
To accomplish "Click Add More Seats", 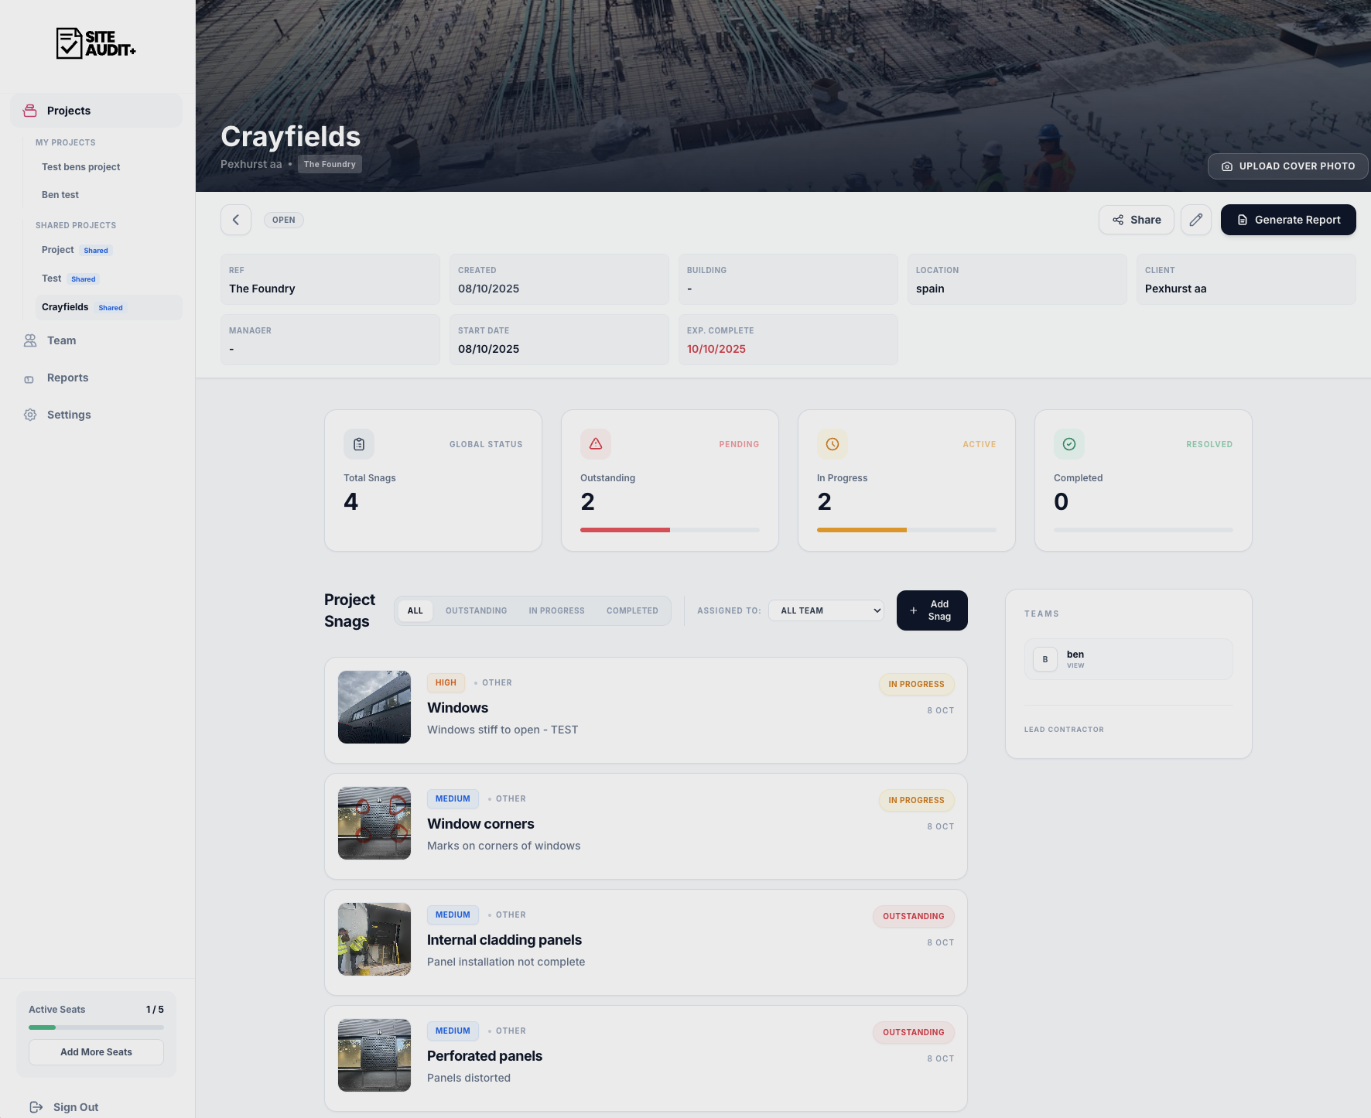I will tap(95, 1051).
